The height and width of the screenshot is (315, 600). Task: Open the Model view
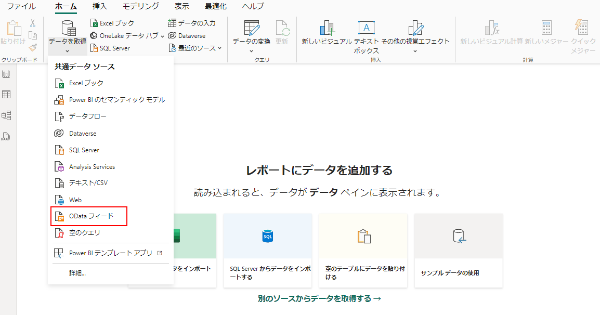coord(7,115)
